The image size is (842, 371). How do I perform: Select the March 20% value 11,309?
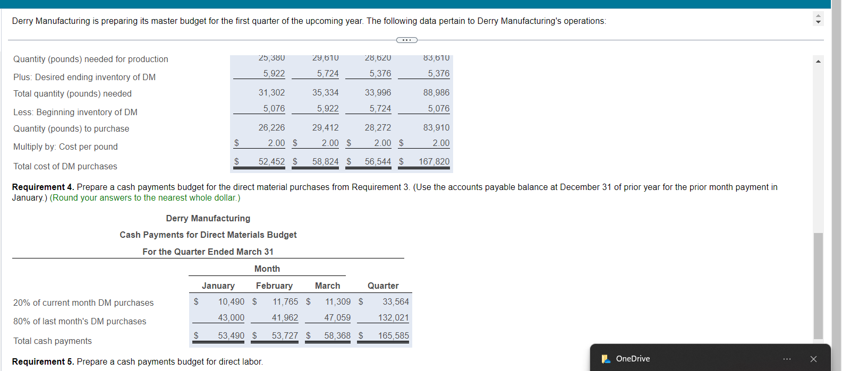pyautogui.click(x=338, y=301)
